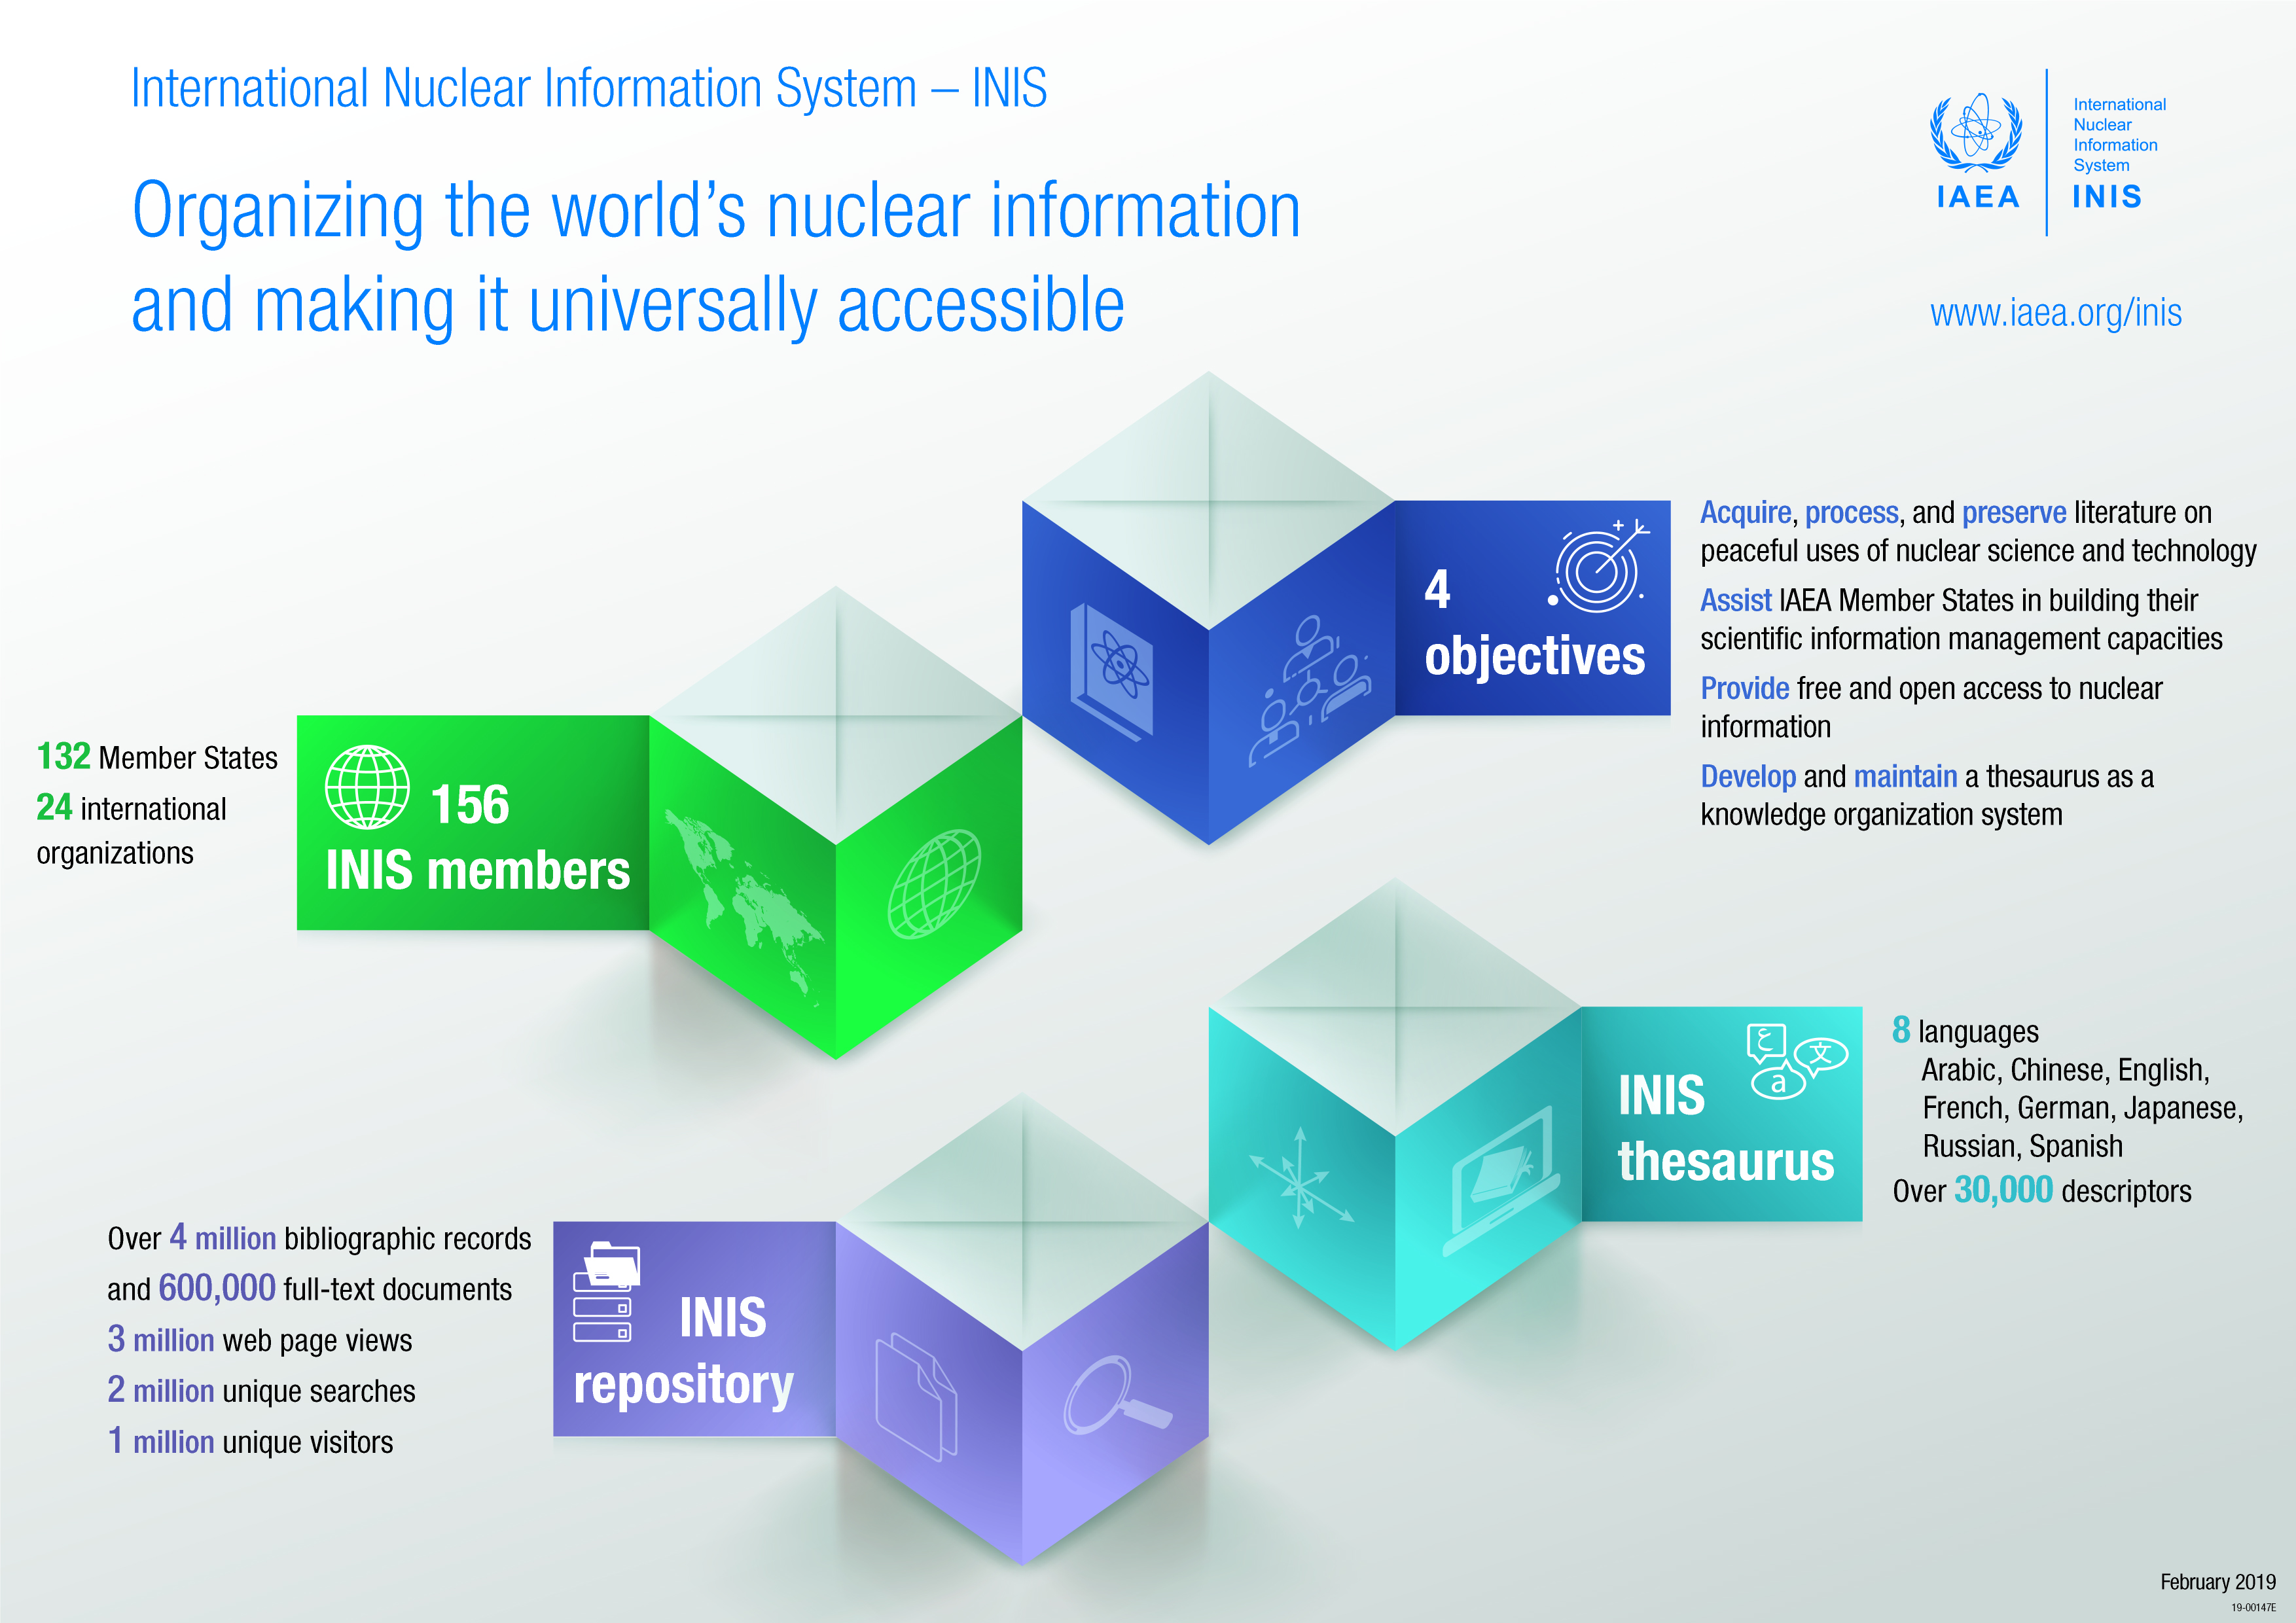
Task: Click the blue Acquire keyword link
Action: (x=1745, y=513)
